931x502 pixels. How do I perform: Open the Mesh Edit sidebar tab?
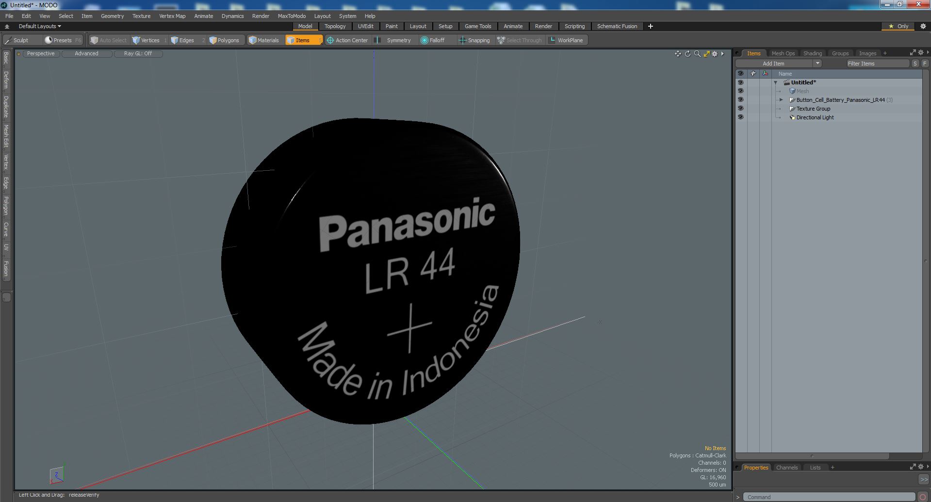(6, 136)
